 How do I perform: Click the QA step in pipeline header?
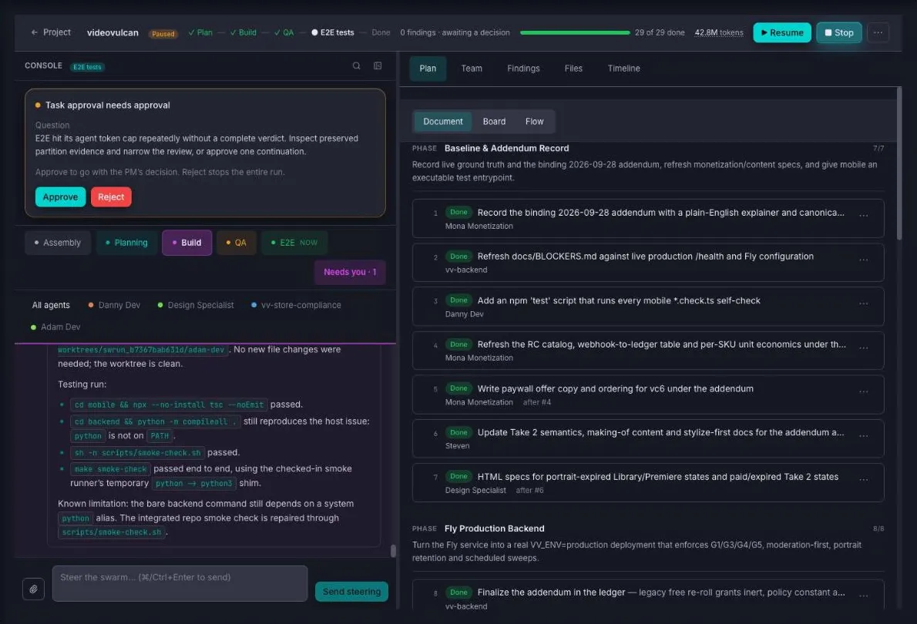284,32
